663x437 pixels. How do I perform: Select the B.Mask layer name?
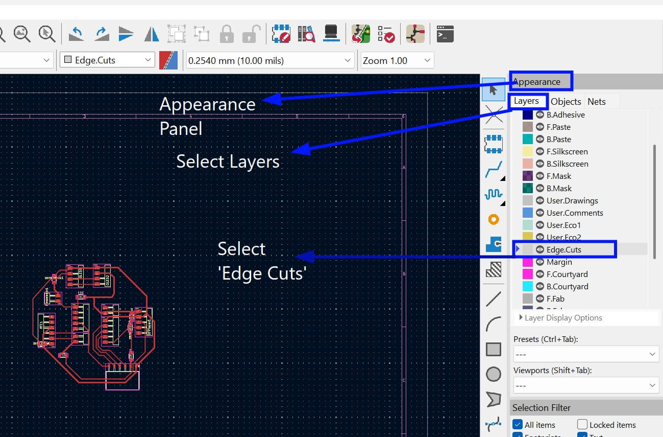click(x=559, y=189)
